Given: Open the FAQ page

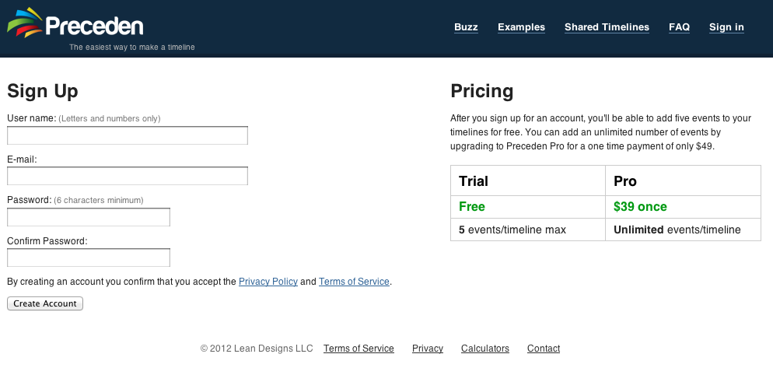Looking at the screenshot, I should pyautogui.click(x=679, y=27).
